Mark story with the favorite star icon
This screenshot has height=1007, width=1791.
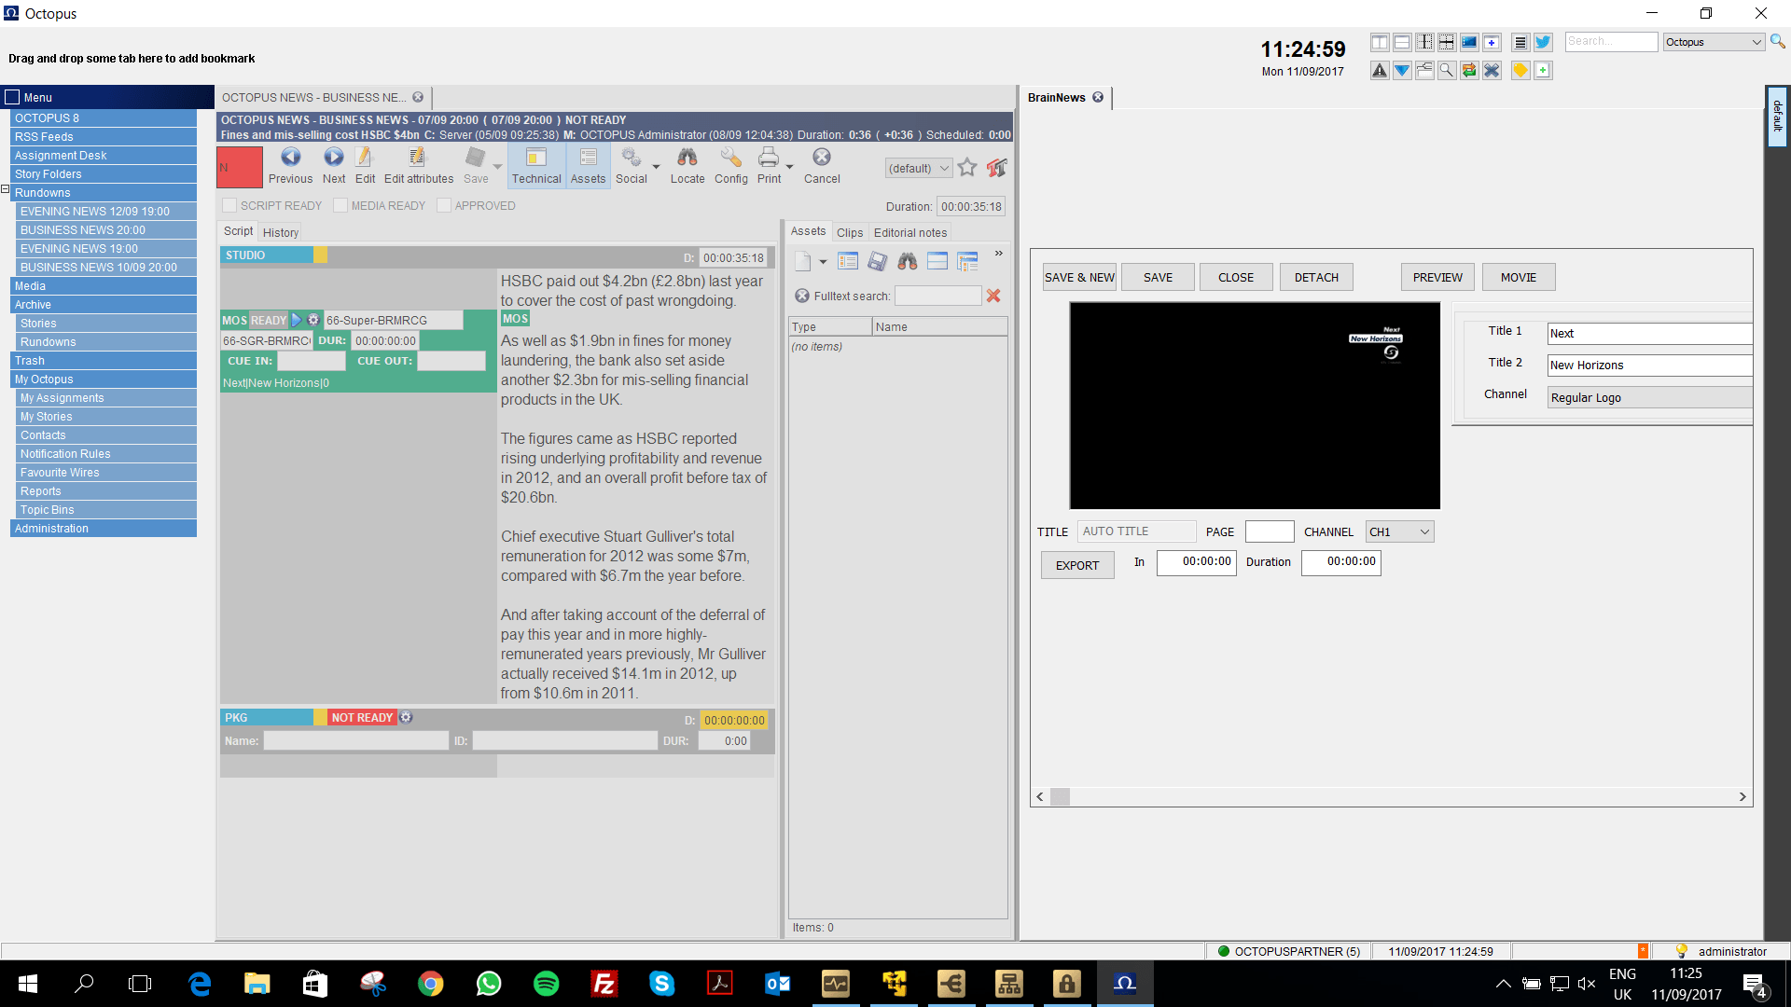pos(967,168)
